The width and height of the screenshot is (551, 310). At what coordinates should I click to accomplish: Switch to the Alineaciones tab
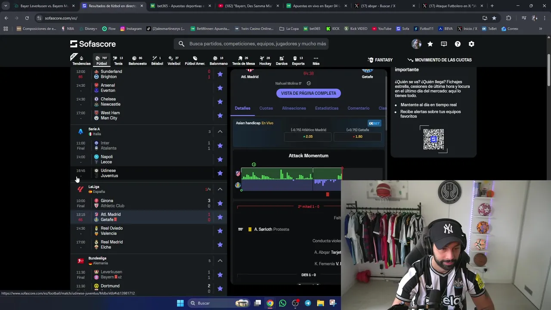pos(294,108)
